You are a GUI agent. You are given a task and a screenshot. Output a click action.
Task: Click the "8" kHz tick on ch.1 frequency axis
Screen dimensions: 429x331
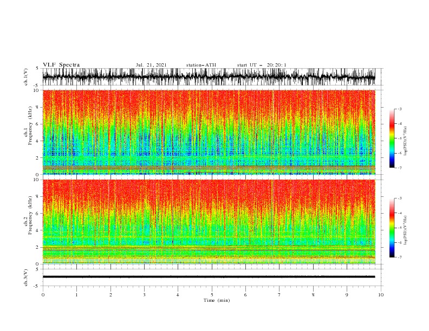pyautogui.click(x=38, y=107)
